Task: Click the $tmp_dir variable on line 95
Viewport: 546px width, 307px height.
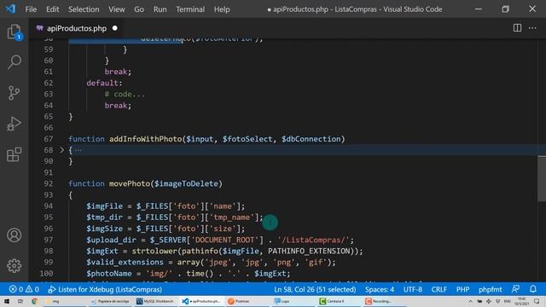Action: (104, 217)
